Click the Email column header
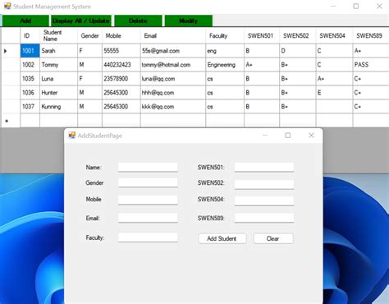389x304 pixels. pos(173,35)
